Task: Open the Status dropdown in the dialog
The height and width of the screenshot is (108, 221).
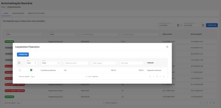Action: tap(31, 63)
